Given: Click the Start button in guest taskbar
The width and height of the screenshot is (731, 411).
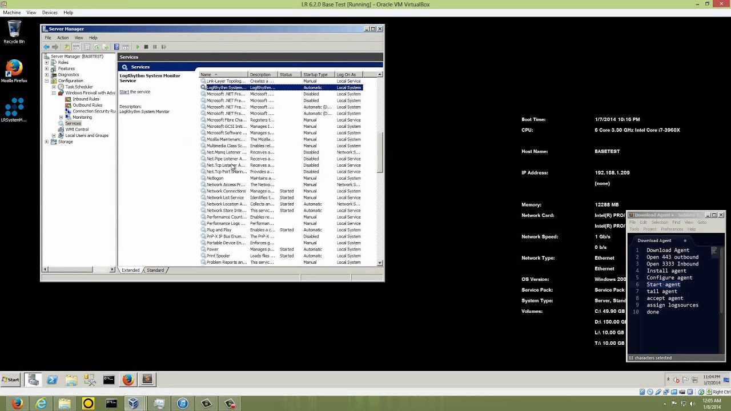Looking at the screenshot, I should coord(10,380).
